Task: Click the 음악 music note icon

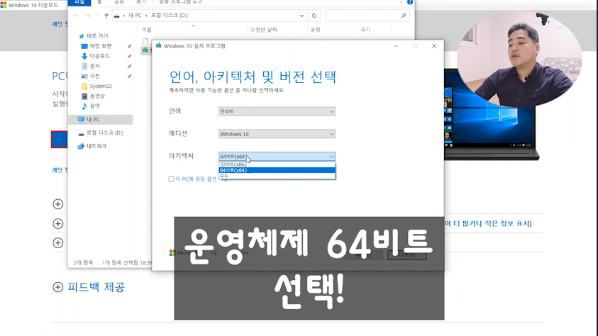Action: click(84, 106)
